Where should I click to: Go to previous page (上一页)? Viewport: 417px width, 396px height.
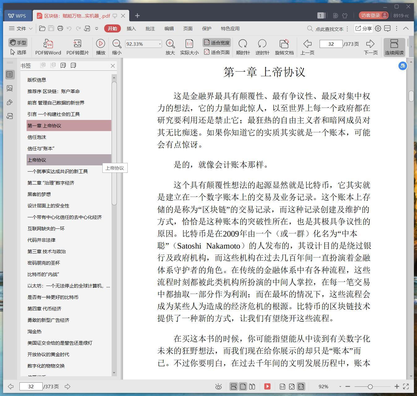[x=307, y=47]
